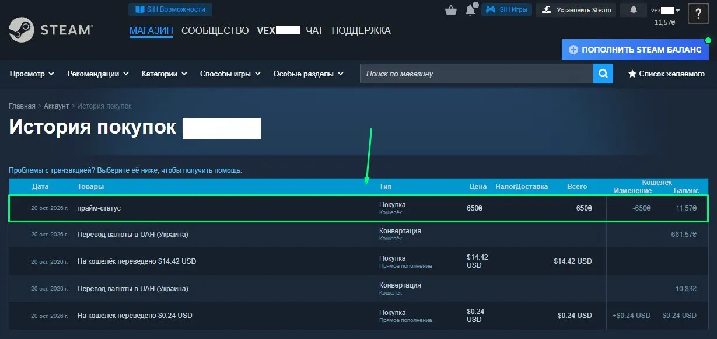Open the question mark help button
This screenshot has height=339, width=717.
[698, 13]
